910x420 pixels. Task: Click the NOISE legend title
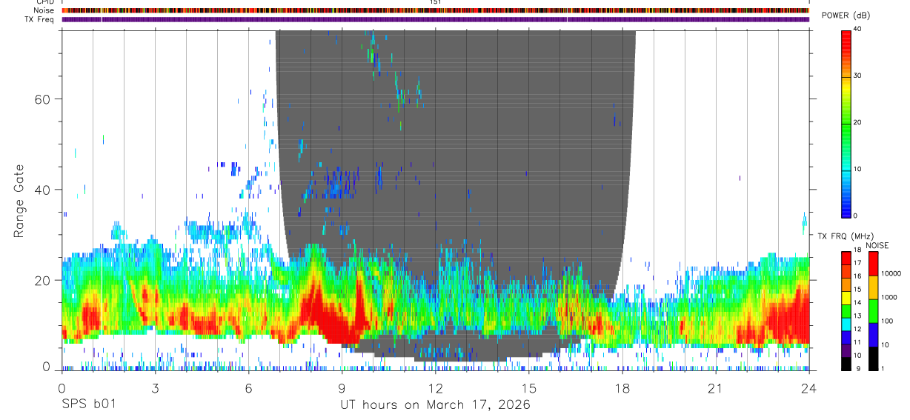pyautogui.click(x=877, y=245)
